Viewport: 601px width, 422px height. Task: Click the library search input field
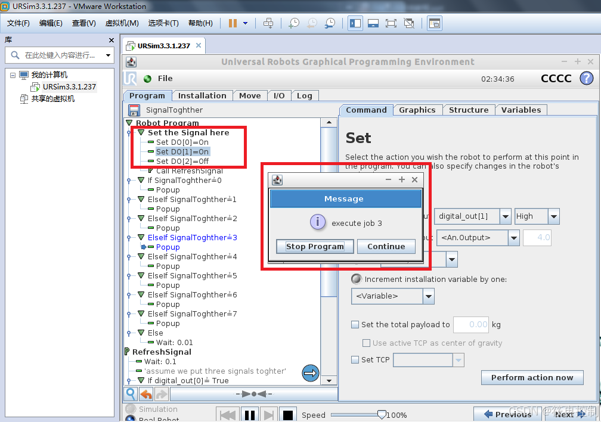tap(60, 55)
